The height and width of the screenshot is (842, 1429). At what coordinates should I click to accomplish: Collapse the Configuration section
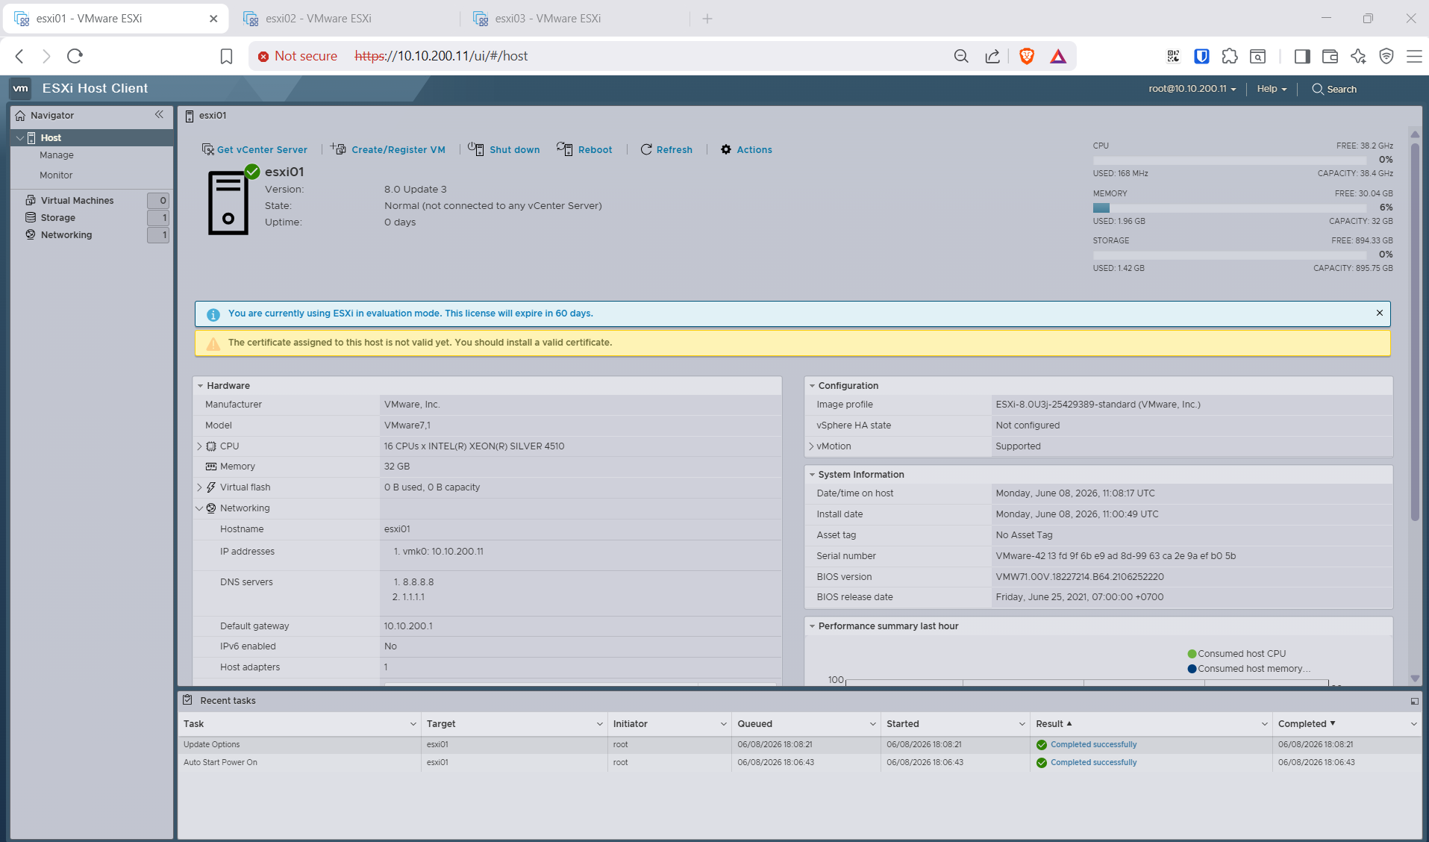coord(812,386)
